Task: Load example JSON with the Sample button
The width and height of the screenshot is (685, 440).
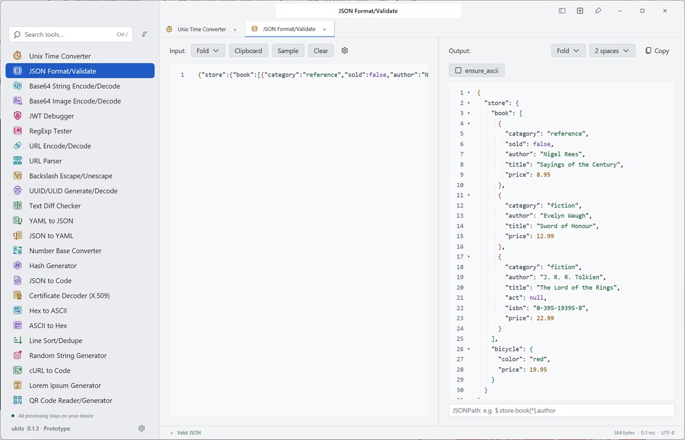Action: pyautogui.click(x=288, y=51)
